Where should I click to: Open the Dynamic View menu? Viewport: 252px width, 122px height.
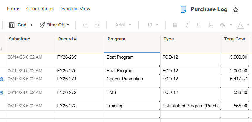coord(75,9)
